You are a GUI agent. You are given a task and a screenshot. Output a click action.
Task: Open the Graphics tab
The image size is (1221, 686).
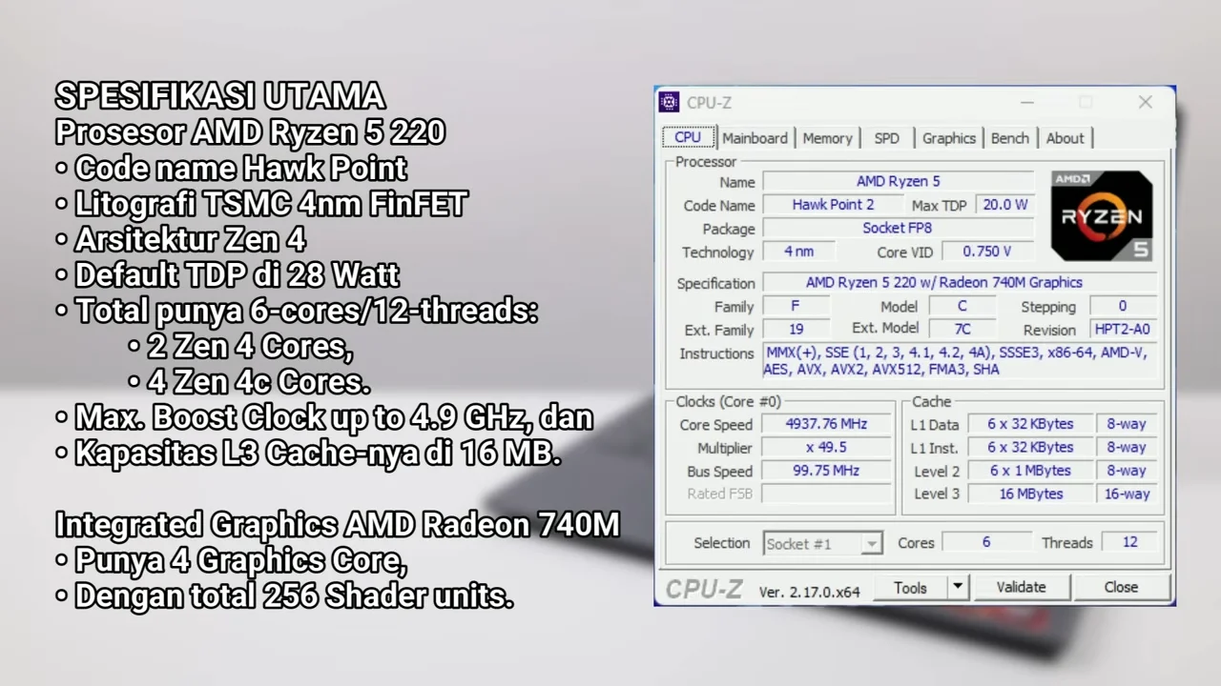tap(949, 138)
